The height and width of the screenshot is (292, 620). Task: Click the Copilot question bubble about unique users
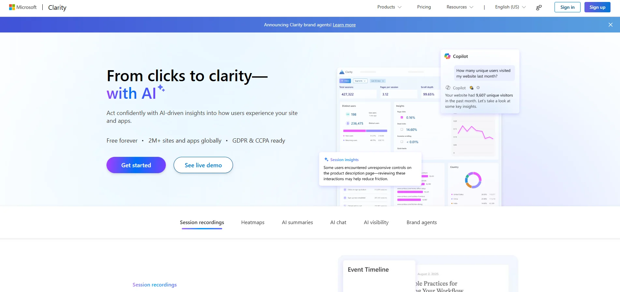point(484,73)
